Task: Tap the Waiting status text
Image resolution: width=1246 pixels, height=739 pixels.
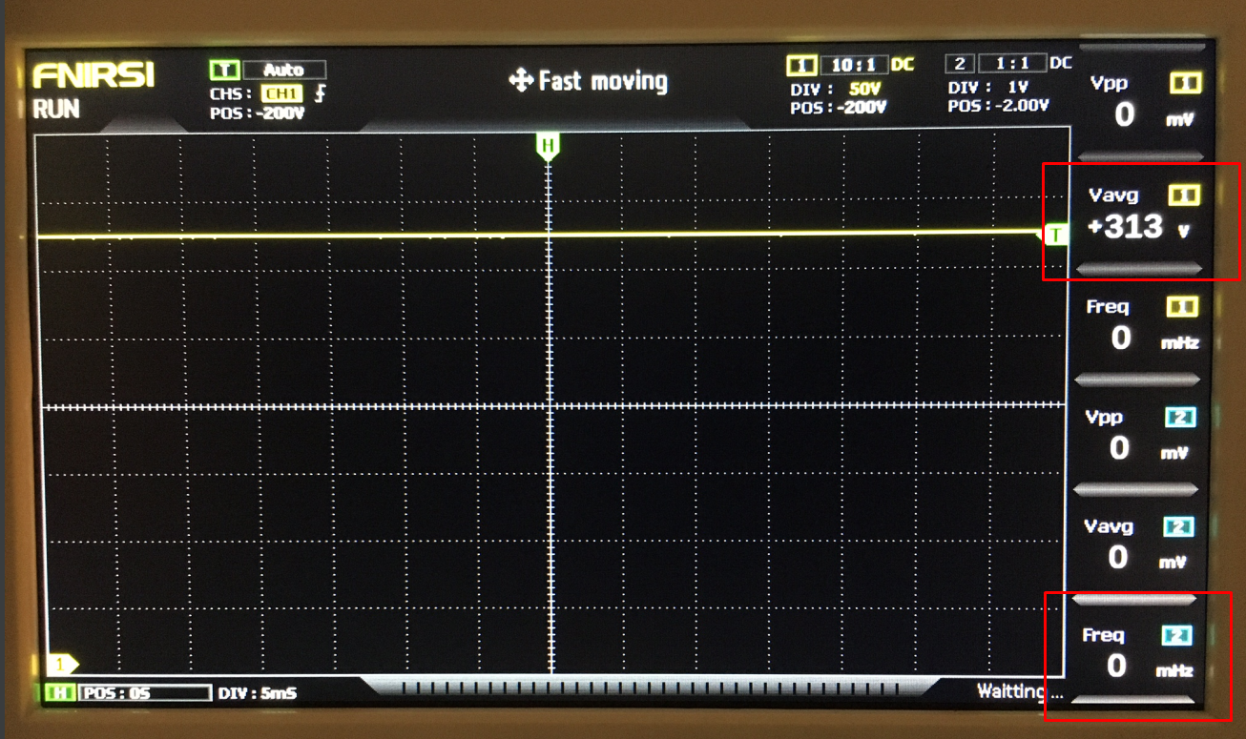Action: click(x=1020, y=690)
